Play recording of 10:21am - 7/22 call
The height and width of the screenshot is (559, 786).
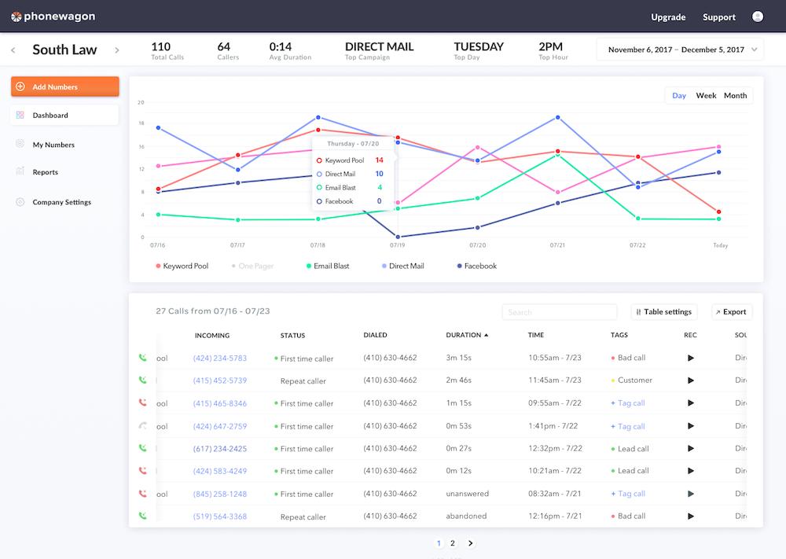pyautogui.click(x=691, y=471)
